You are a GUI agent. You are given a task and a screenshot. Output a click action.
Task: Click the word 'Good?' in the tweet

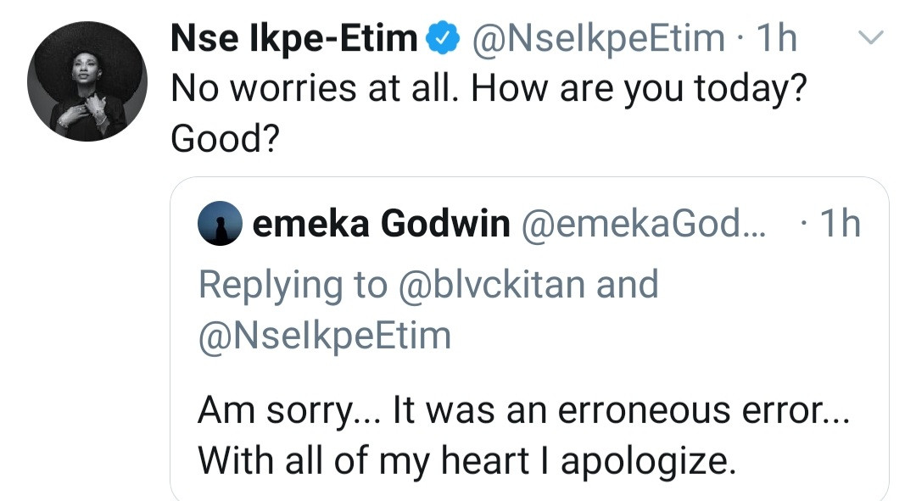(226, 140)
